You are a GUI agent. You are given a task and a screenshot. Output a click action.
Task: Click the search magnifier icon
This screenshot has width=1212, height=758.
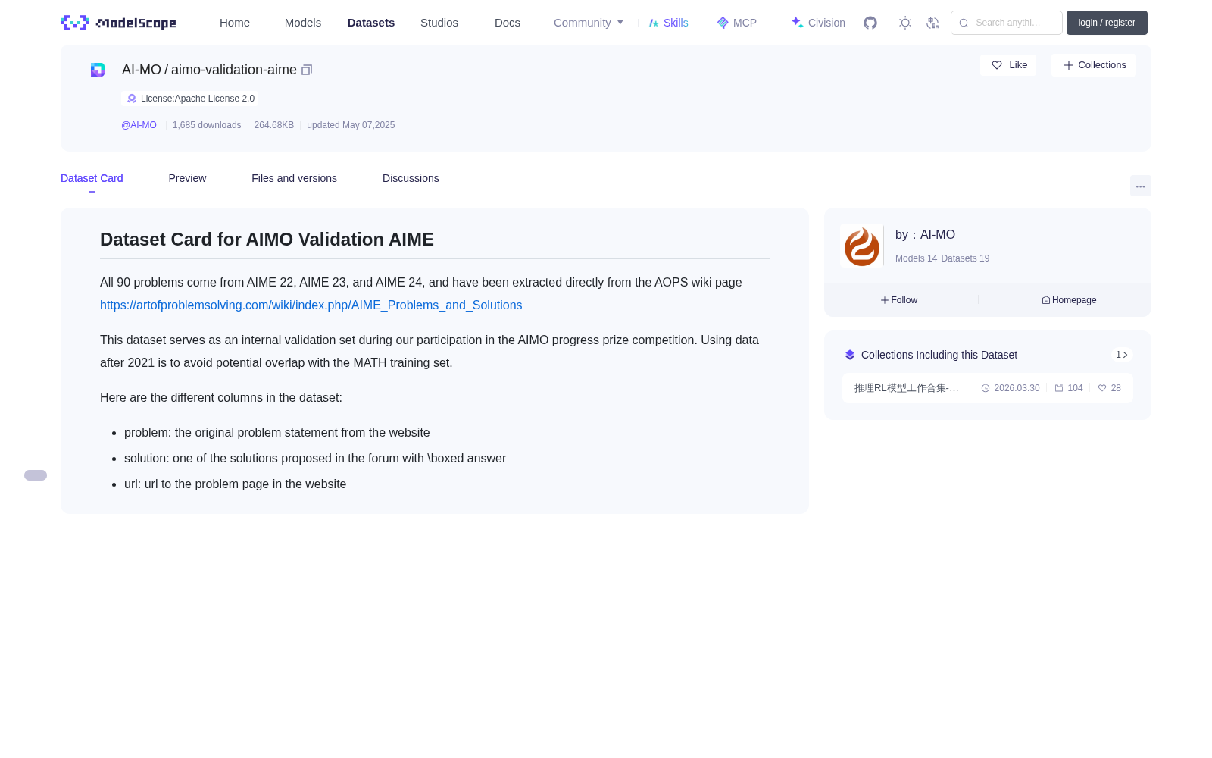point(964,23)
